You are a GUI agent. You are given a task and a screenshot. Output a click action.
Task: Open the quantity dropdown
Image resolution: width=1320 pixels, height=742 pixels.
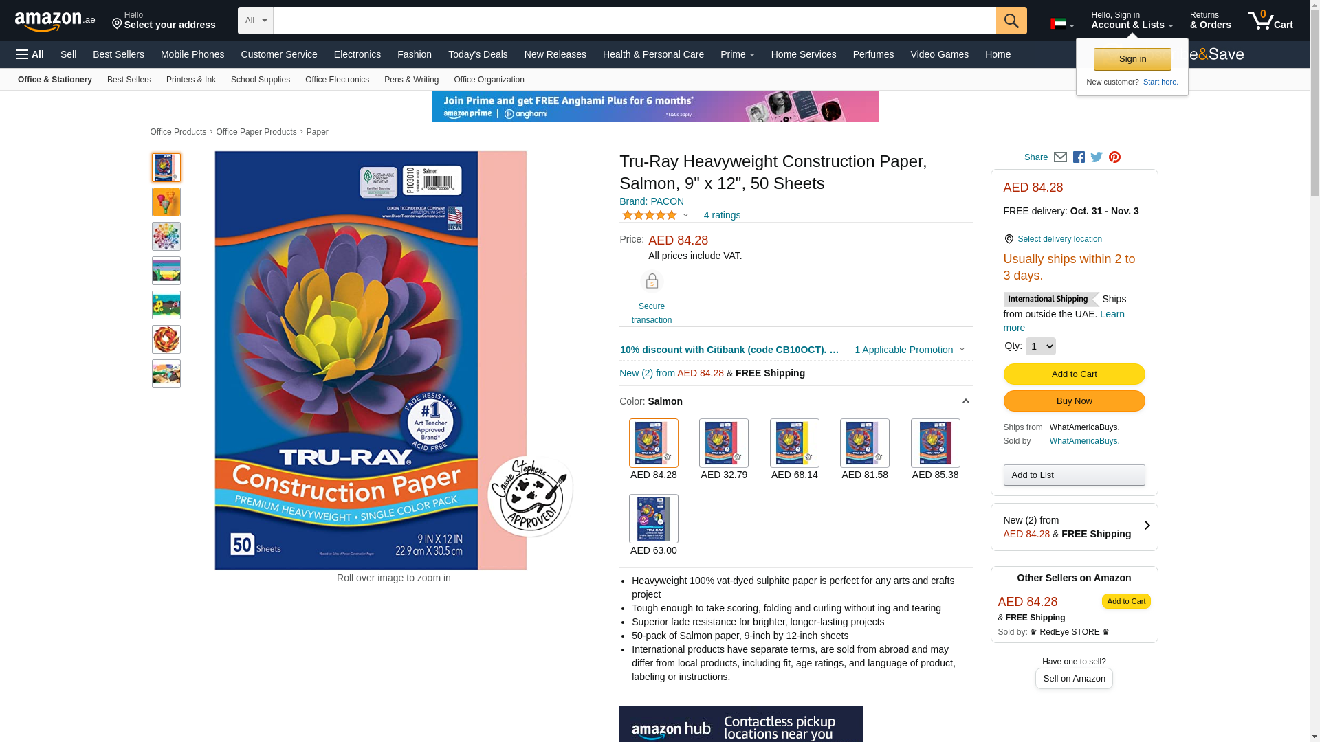click(x=1041, y=346)
